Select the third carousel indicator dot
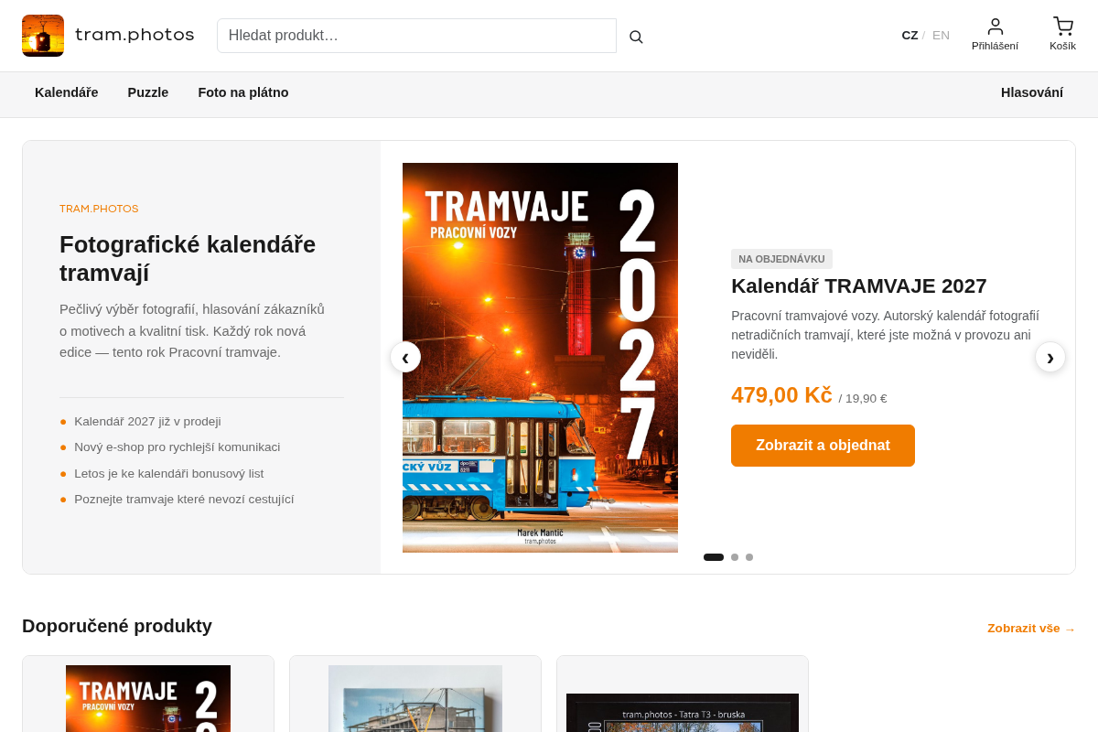This screenshot has width=1098, height=732. coord(749,557)
